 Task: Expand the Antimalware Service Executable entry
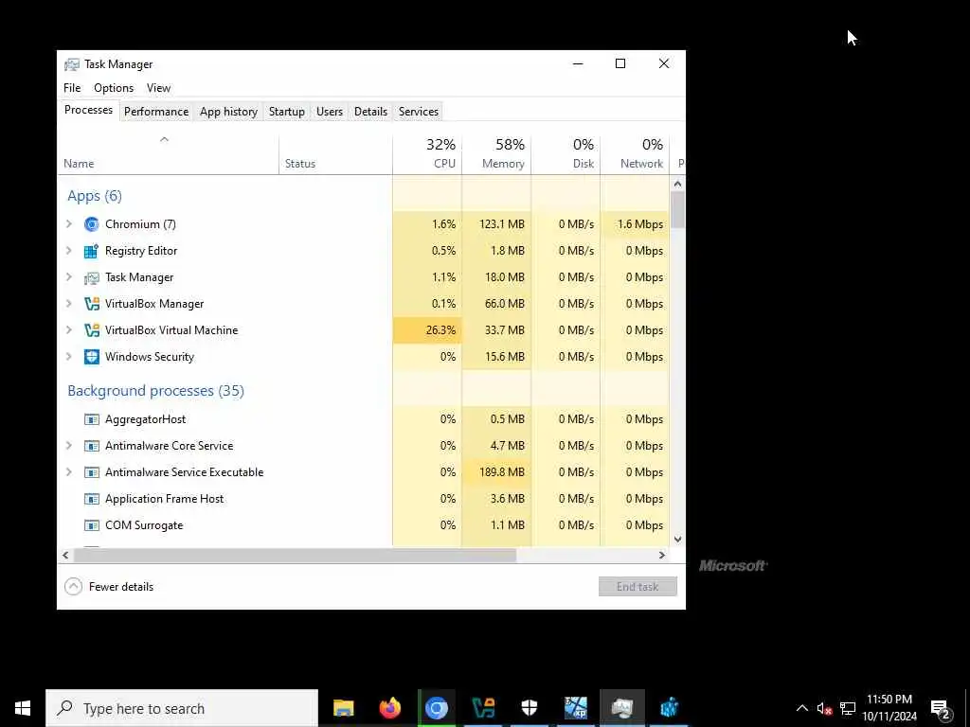point(69,471)
